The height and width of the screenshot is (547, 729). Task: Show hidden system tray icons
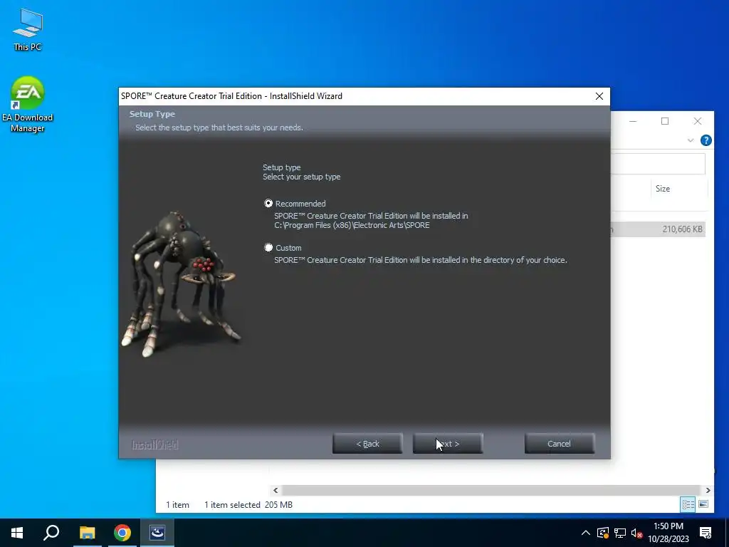click(586, 533)
